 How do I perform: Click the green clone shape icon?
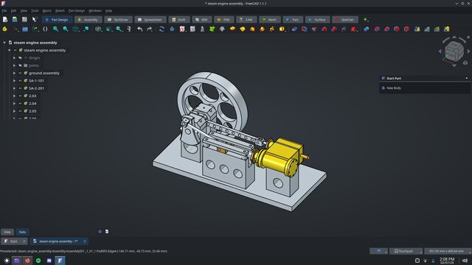click(212, 29)
